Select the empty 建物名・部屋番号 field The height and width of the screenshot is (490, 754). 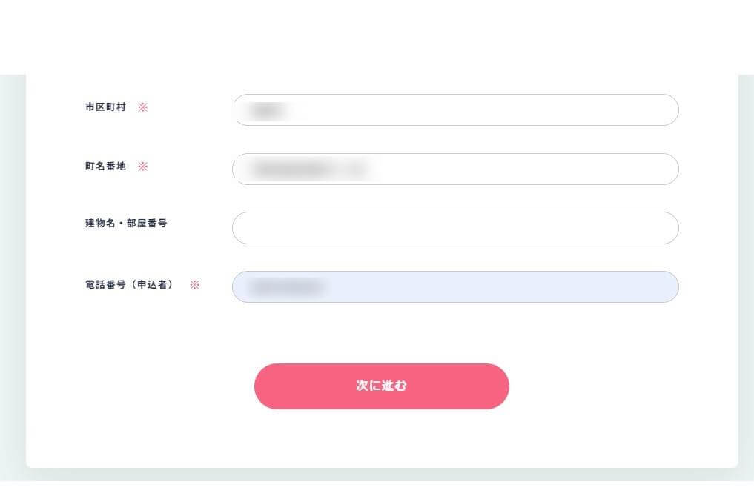(455, 228)
